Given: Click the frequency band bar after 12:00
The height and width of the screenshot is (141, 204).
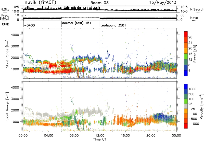Looking at the screenshot, I should (138, 18).
